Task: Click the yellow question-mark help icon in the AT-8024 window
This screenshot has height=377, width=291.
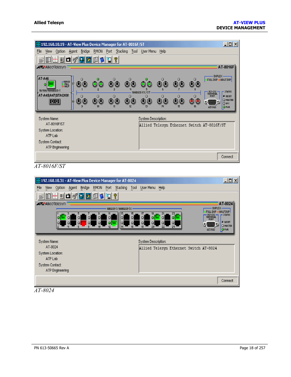Action: click(115, 196)
